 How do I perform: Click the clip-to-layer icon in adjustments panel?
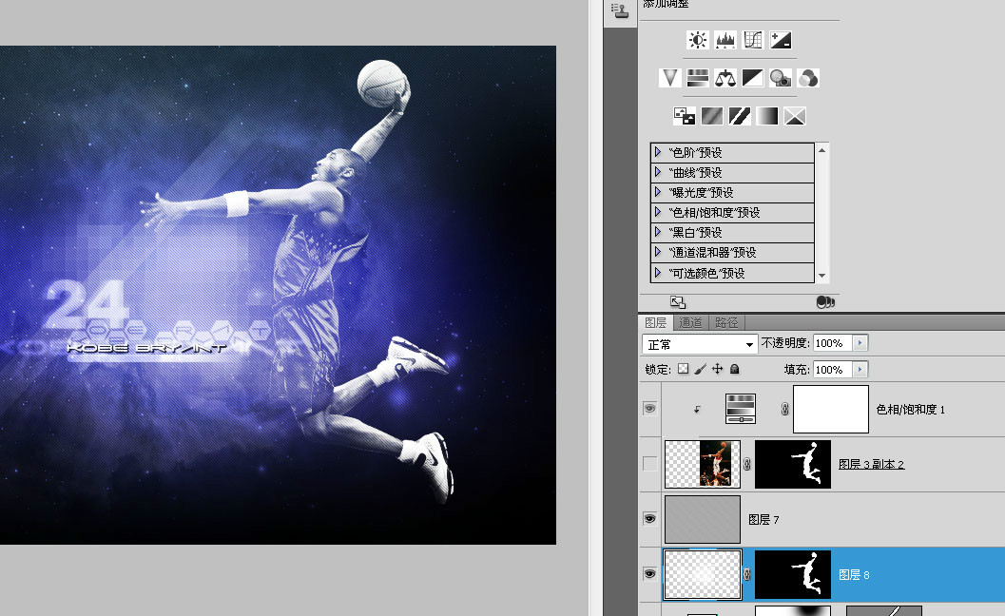[825, 302]
